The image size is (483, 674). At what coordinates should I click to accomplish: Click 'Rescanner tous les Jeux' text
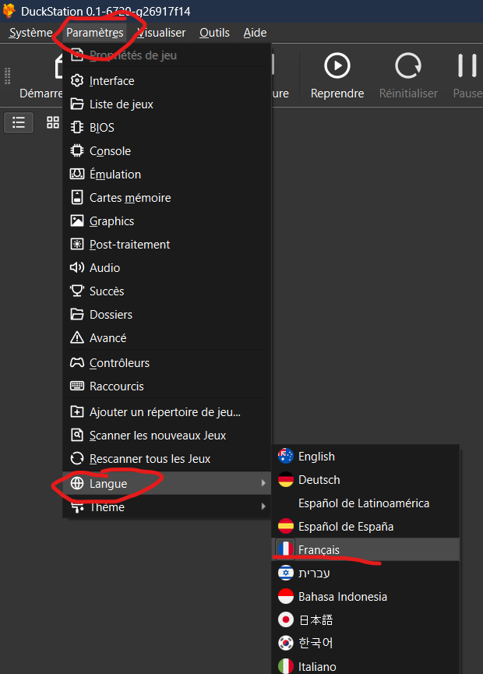(150, 459)
